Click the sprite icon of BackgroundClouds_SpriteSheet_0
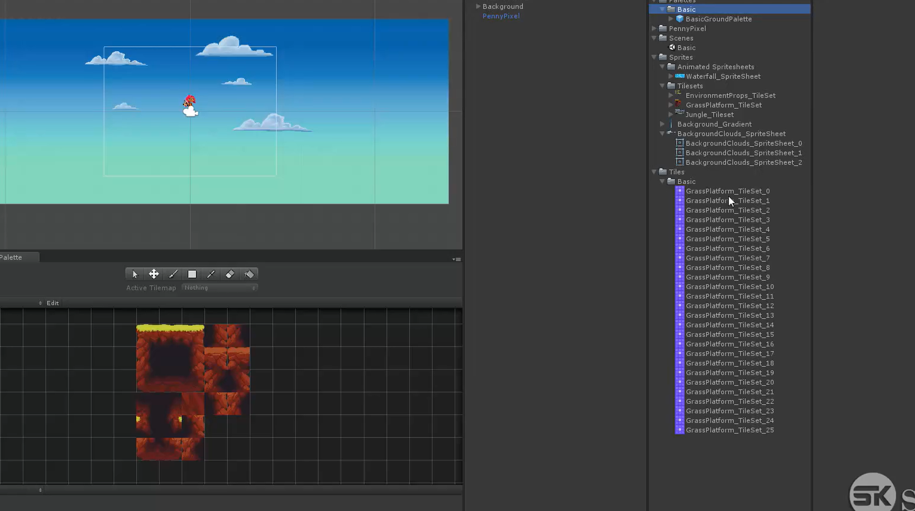Image resolution: width=915 pixels, height=511 pixels. point(679,143)
